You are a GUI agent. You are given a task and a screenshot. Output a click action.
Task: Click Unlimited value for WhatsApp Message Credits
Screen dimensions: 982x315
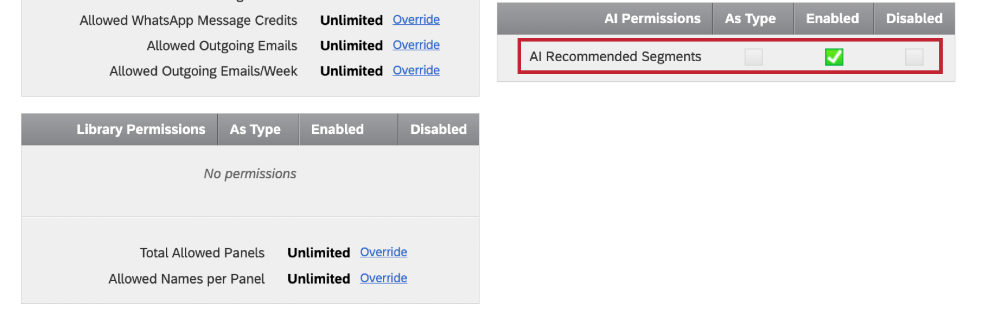coord(351,20)
